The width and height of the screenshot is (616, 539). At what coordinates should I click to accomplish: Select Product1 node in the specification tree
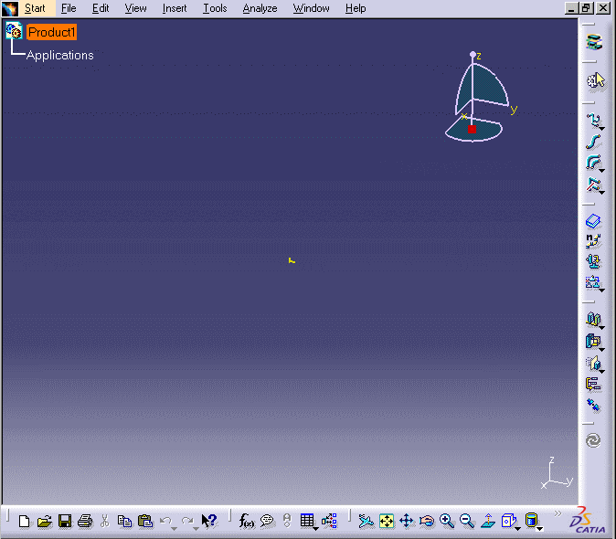pos(52,32)
